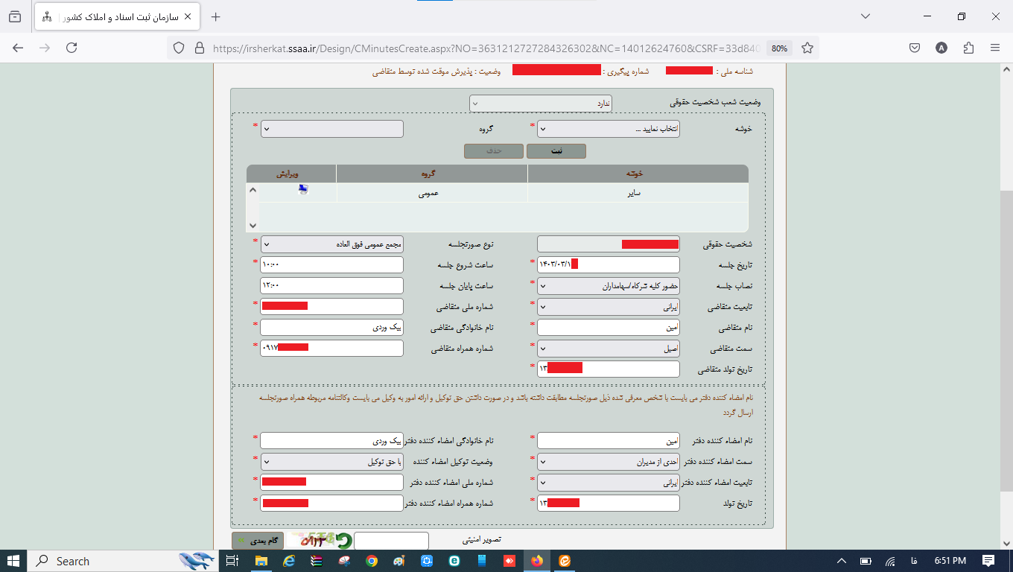1013x572 pixels.
Task: Open the Firefox application menu
Action: pos(995,48)
